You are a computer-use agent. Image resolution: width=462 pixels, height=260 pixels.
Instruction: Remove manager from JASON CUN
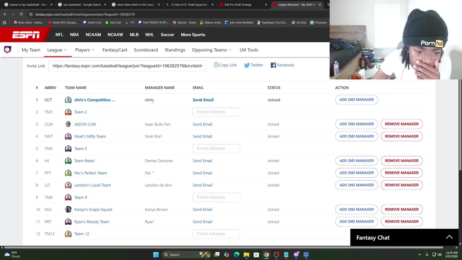click(x=401, y=124)
